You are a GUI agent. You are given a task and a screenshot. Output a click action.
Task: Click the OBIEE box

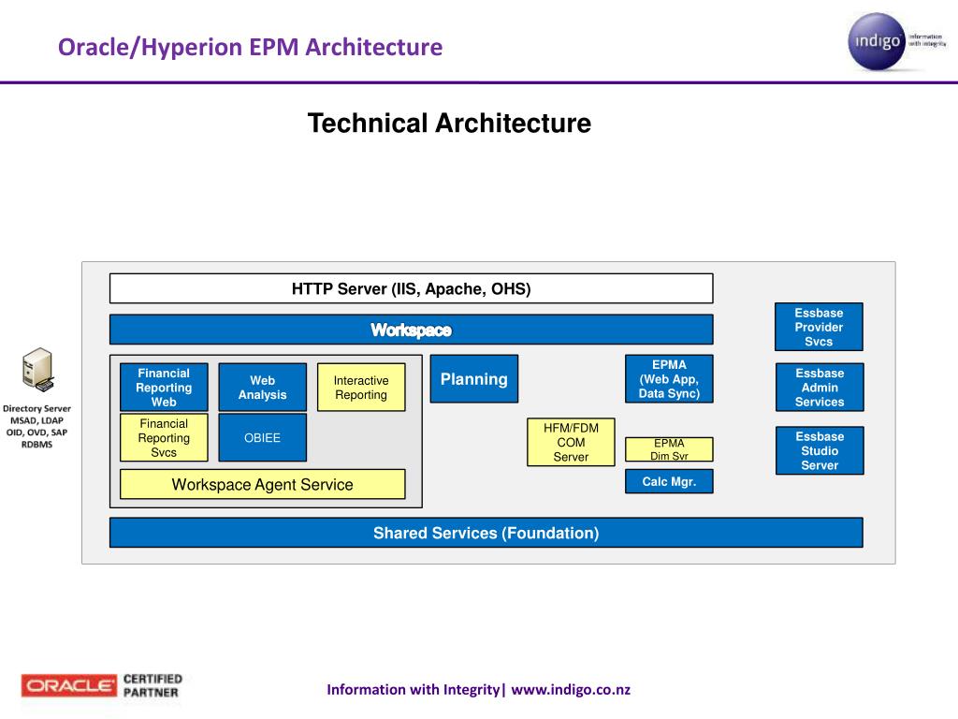tap(263, 438)
